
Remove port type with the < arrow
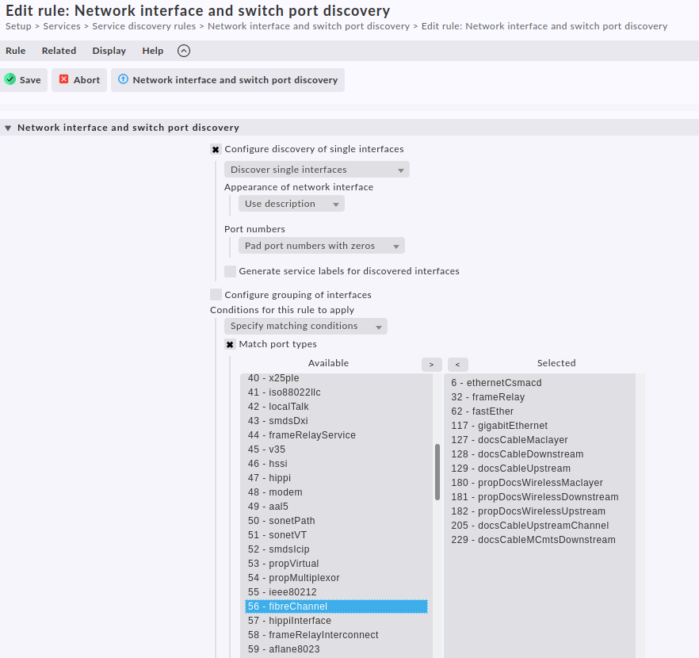(457, 365)
